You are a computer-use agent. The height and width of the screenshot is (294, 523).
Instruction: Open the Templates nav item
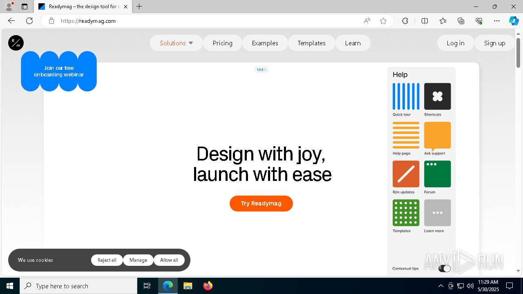(311, 43)
